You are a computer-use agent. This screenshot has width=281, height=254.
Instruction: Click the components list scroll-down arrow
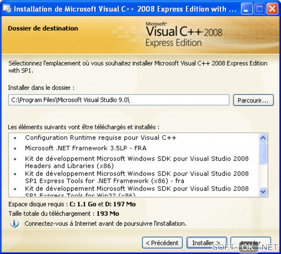point(263,192)
